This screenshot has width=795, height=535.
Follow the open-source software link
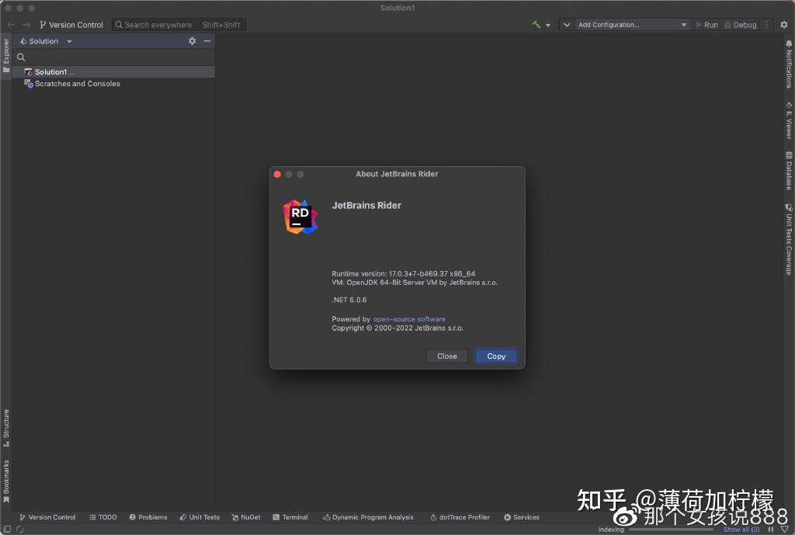coord(409,318)
